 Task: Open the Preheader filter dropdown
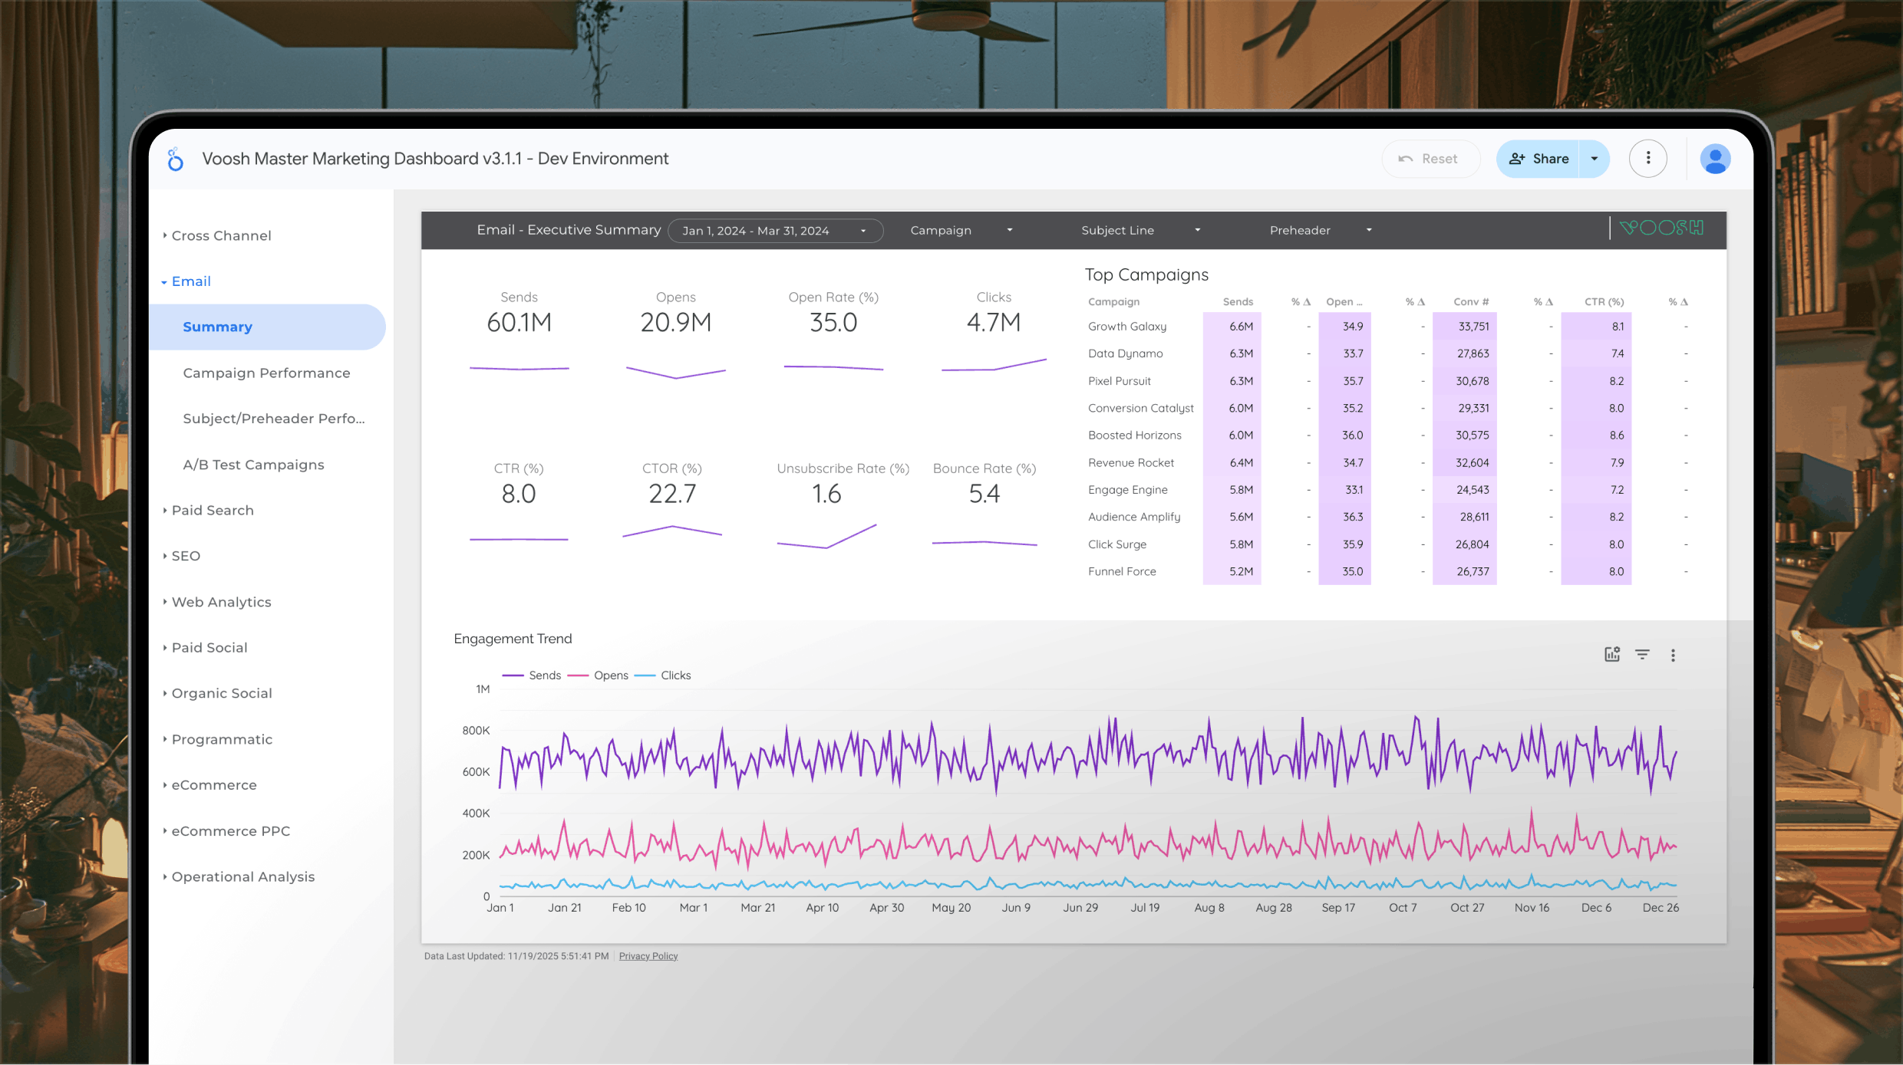point(1320,230)
